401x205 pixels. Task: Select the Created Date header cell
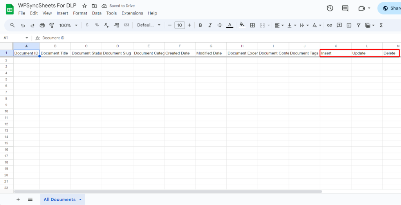180,53
